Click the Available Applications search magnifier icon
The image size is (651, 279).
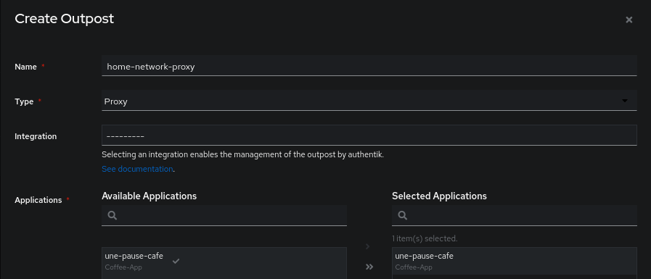[112, 215]
